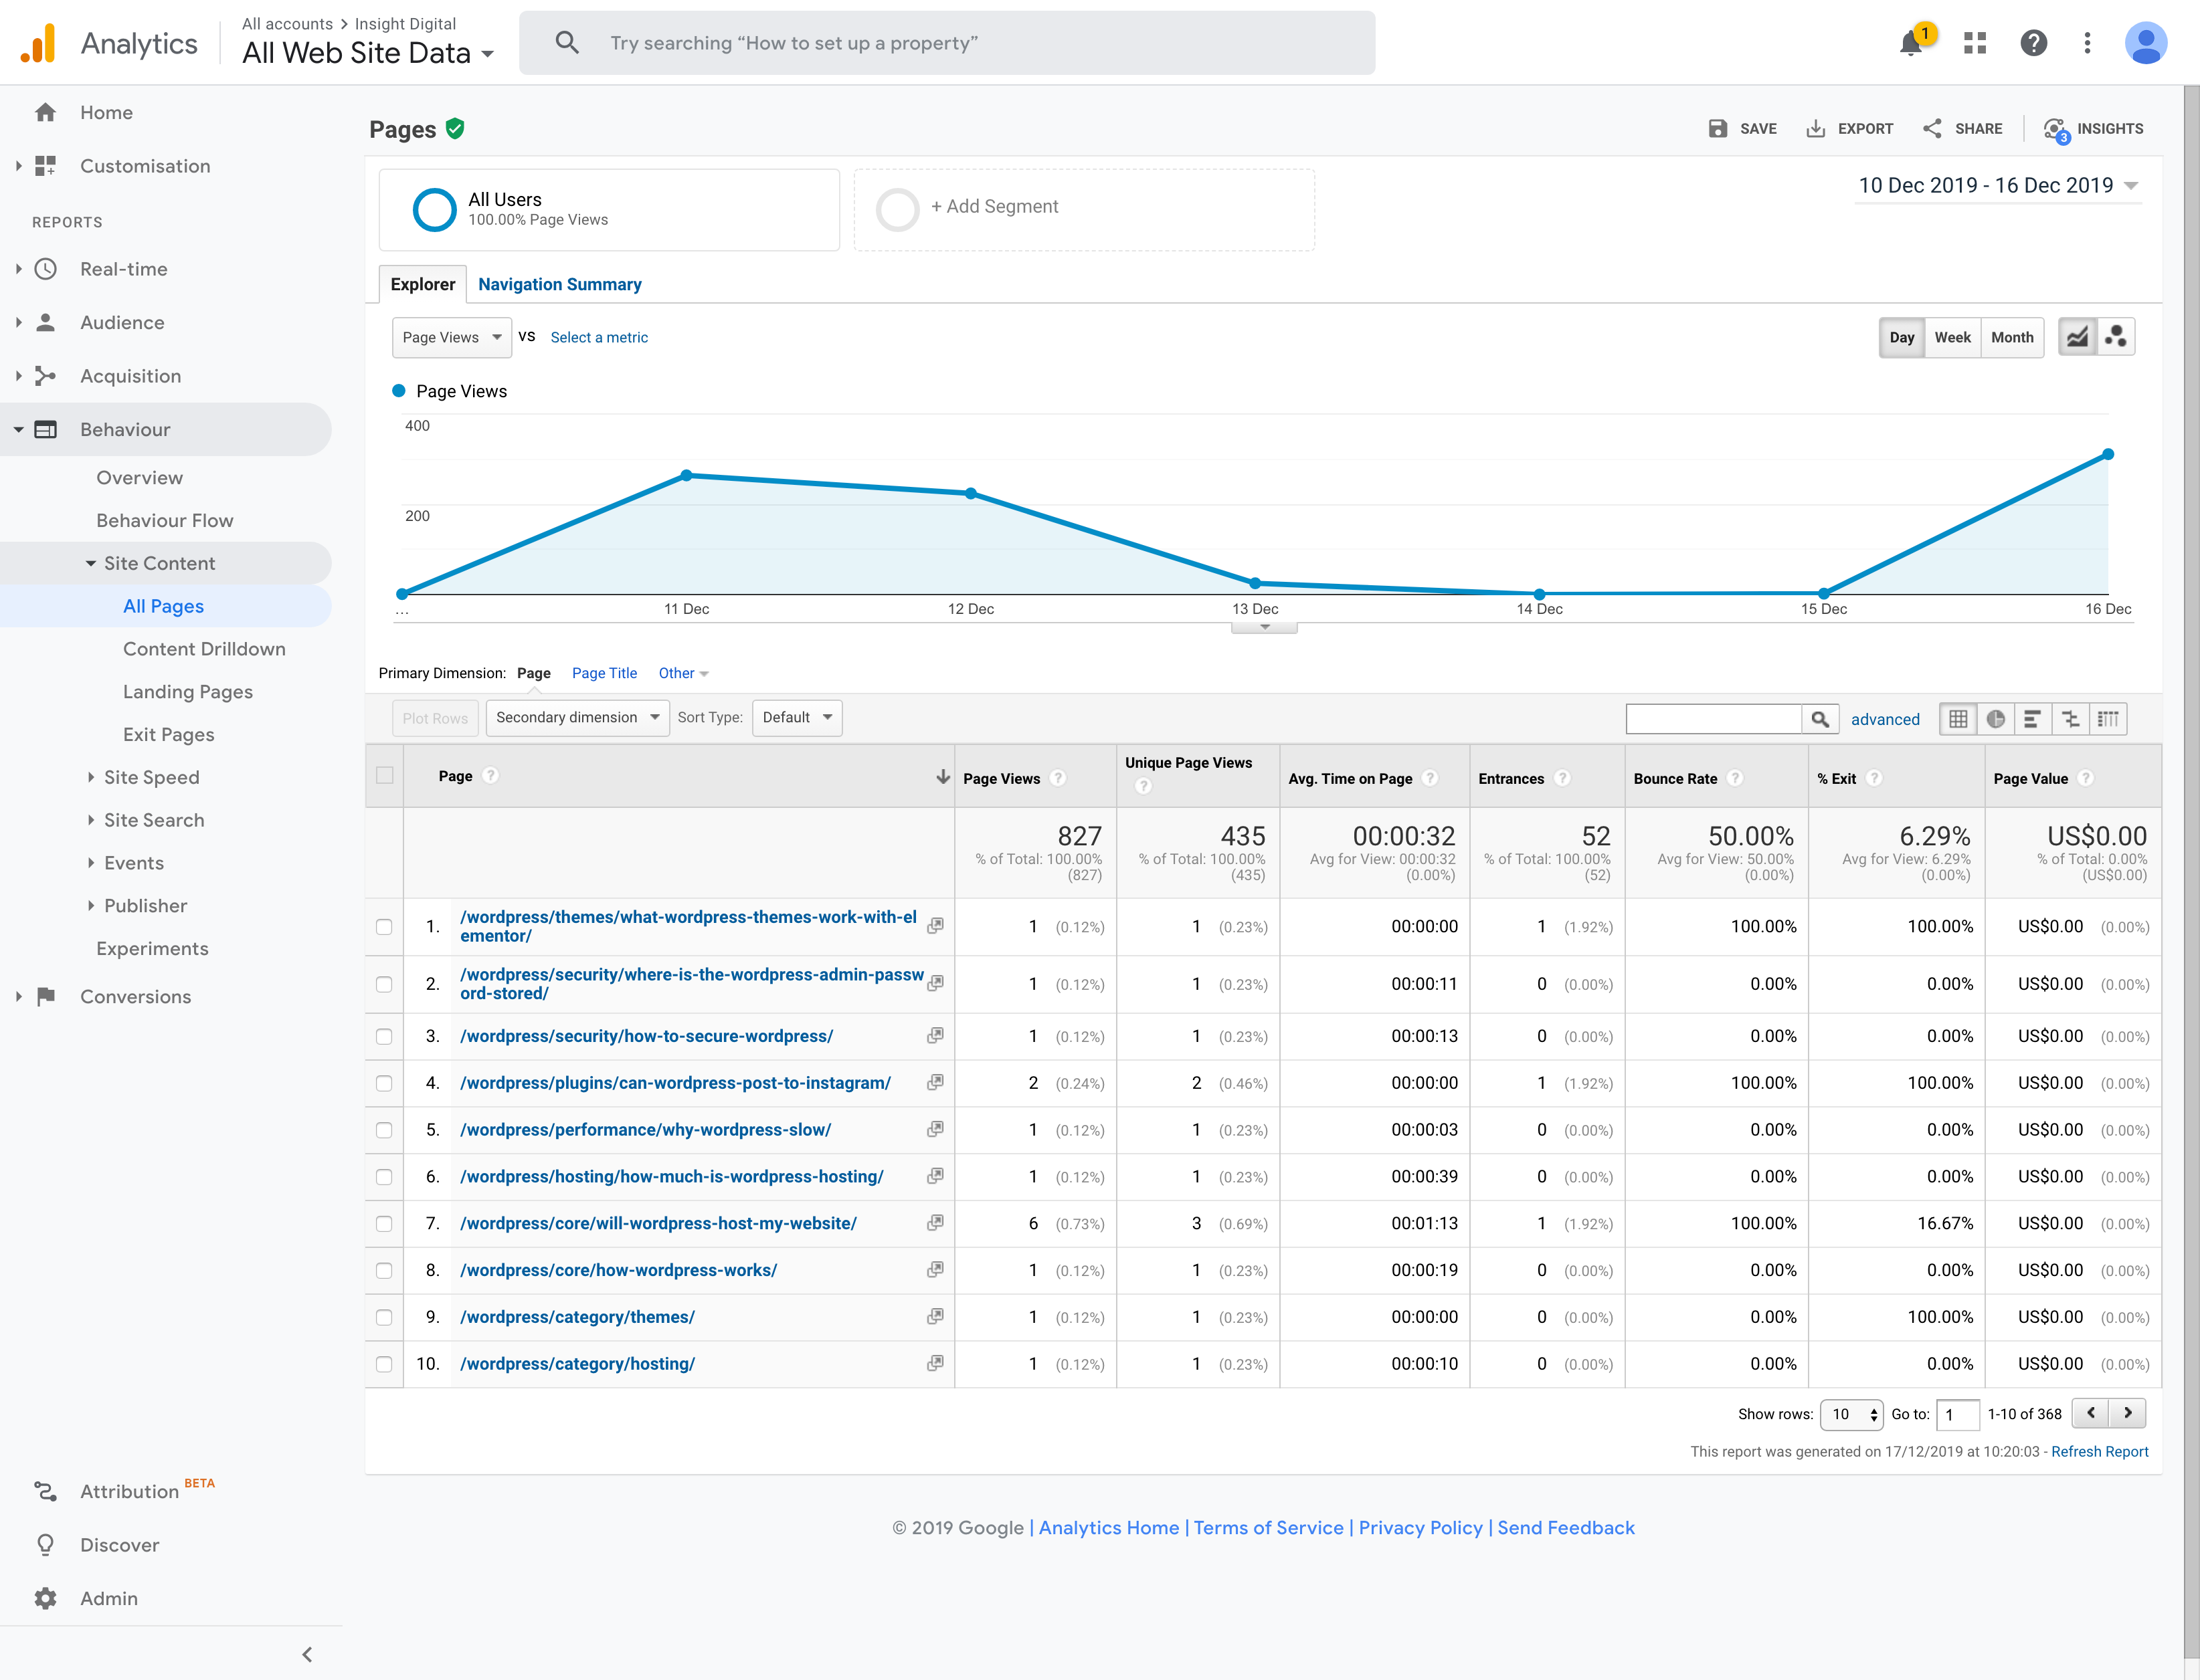Check row 10 category/hosting
This screenshot has height=1680, width=2200.
[384, 1364]
